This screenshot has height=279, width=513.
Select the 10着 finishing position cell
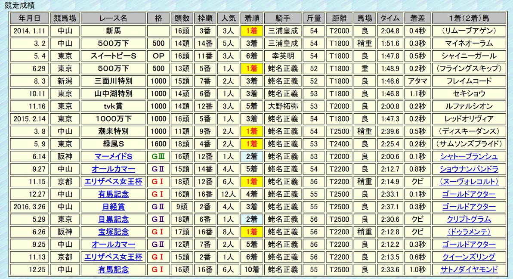[252, 270]
